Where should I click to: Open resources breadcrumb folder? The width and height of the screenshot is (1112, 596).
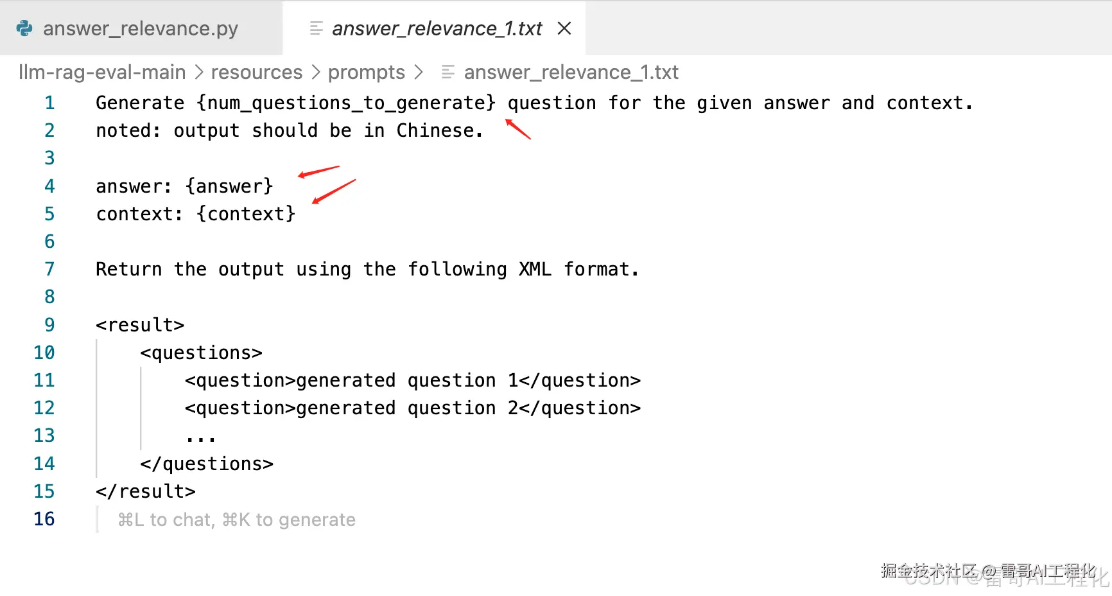256,72
